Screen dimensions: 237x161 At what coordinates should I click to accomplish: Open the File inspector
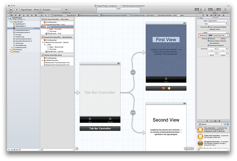[x=203, y=15]
